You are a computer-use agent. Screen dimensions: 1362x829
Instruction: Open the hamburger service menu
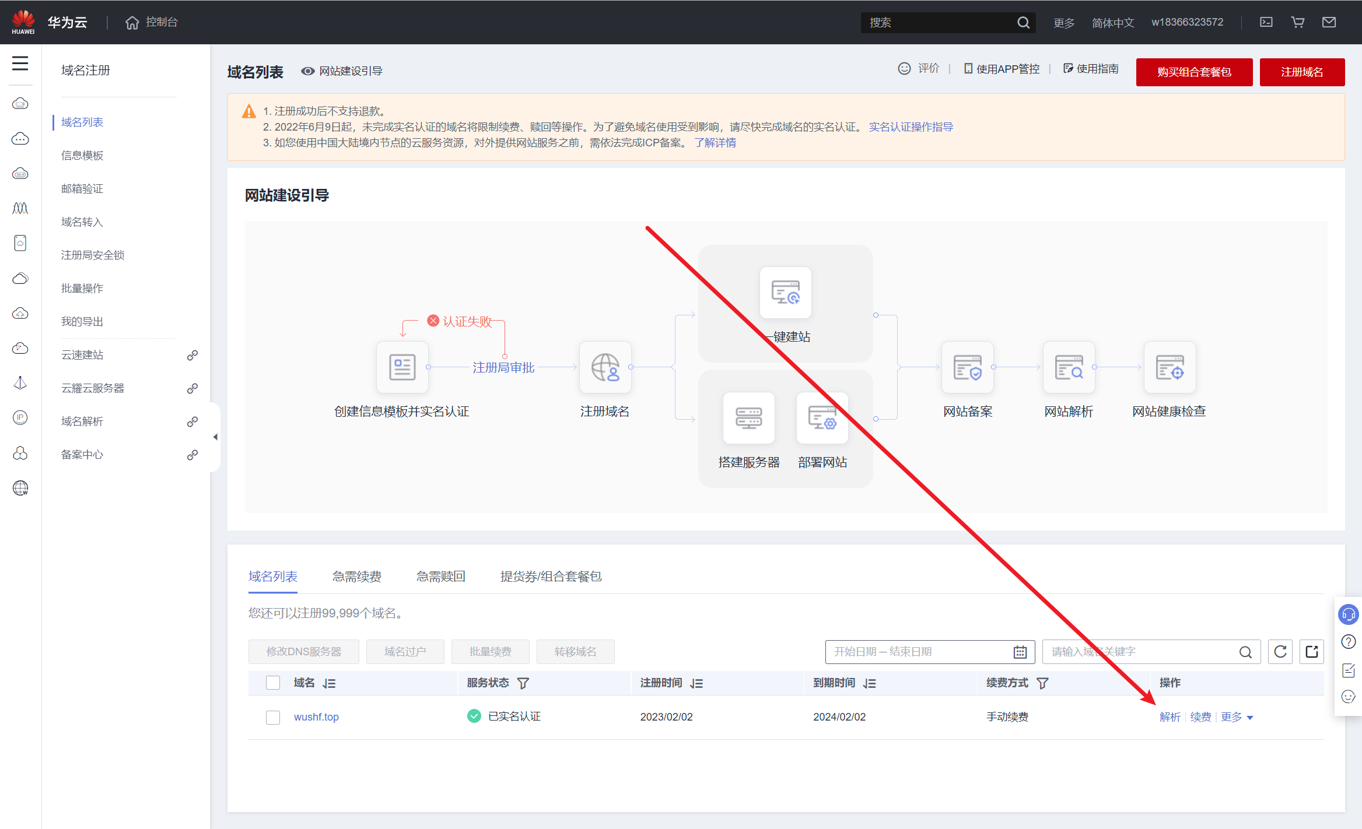[20, 64]
